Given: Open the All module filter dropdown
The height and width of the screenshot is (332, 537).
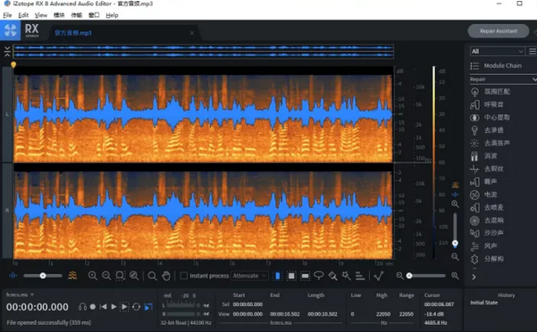Looking at the screenshot, I should click(x=498, y=51).
